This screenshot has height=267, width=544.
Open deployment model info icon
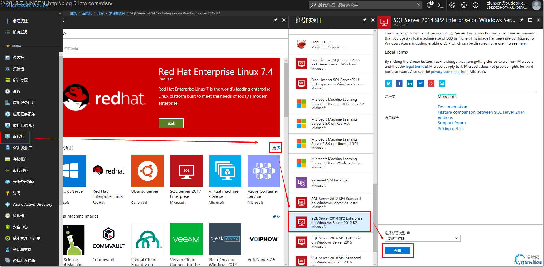[x=408, y=233]
